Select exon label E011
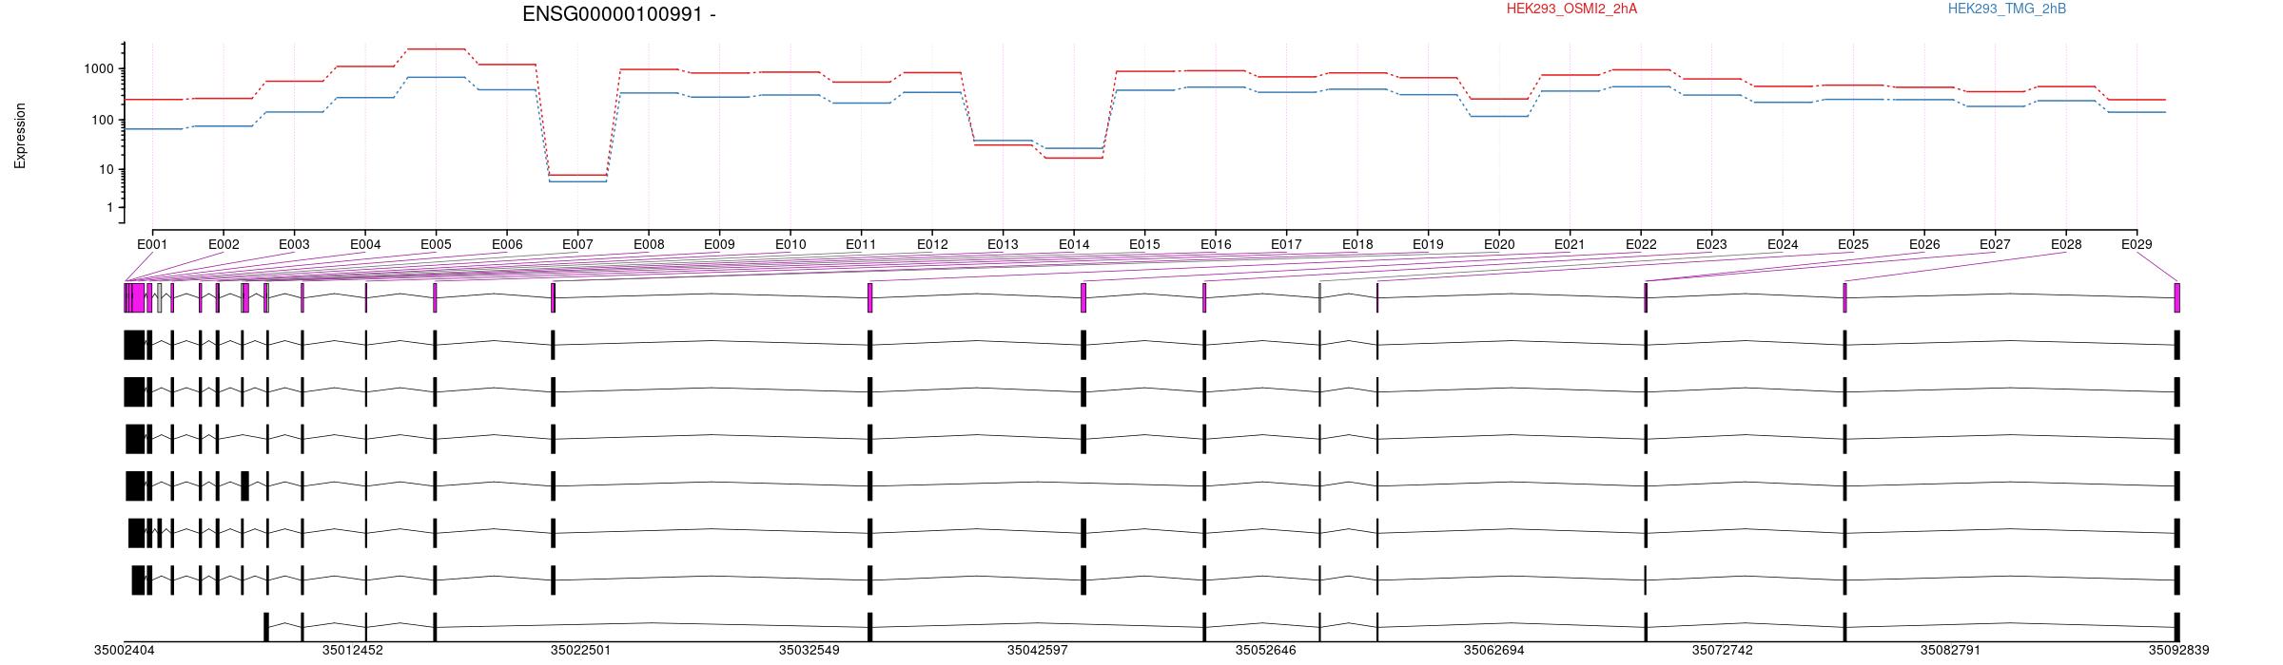2283x665 pixels. (861, 244)
